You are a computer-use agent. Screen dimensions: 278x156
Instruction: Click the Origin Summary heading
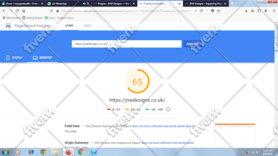click(x=76, y=143)
